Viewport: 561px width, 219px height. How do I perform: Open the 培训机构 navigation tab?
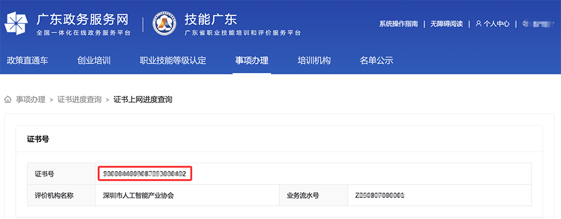pos(314,60)
